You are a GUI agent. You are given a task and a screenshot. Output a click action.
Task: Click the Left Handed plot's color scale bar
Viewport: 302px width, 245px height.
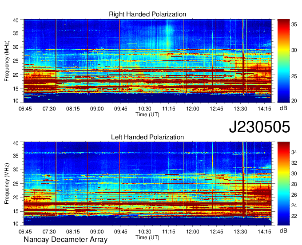coord(283,183)
